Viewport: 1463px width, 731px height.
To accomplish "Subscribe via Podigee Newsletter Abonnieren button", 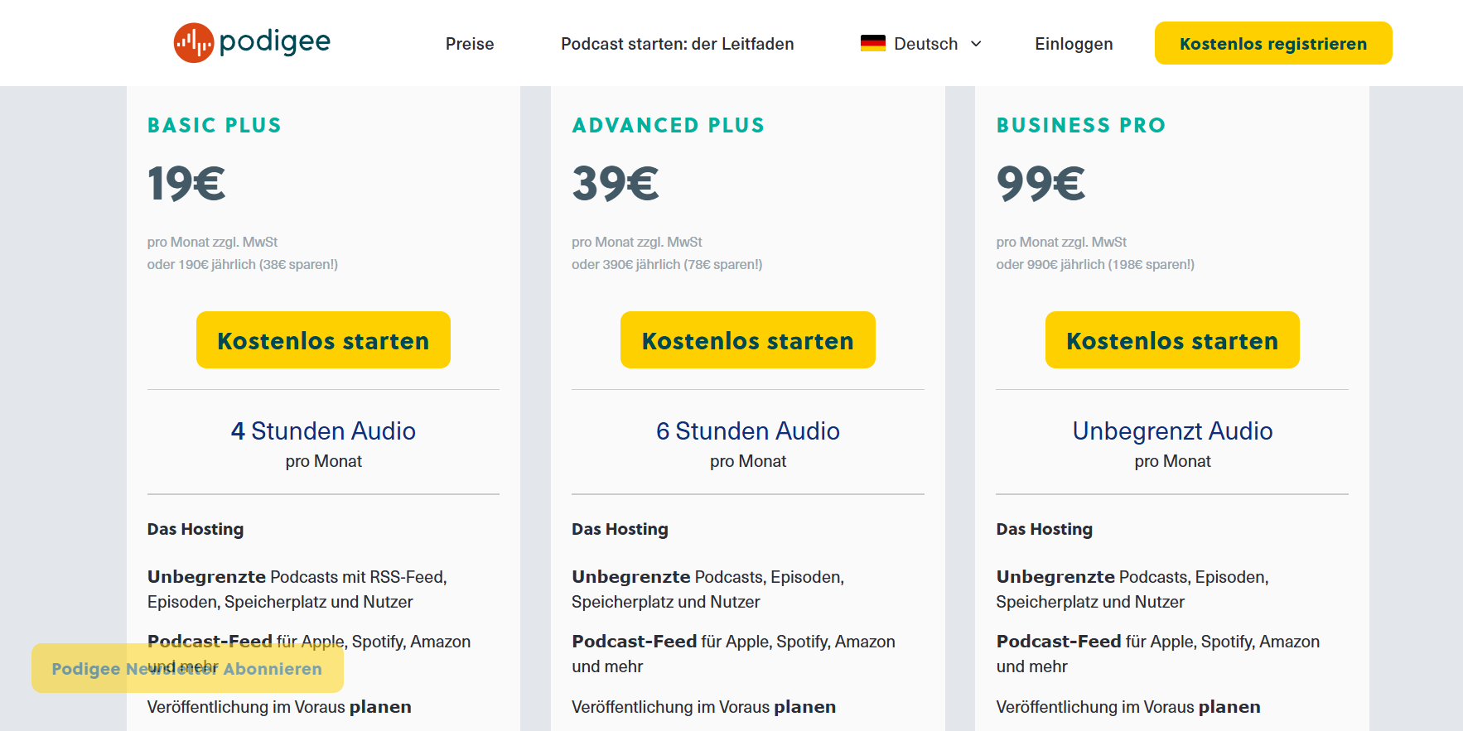I will click(x=187, y=668).
